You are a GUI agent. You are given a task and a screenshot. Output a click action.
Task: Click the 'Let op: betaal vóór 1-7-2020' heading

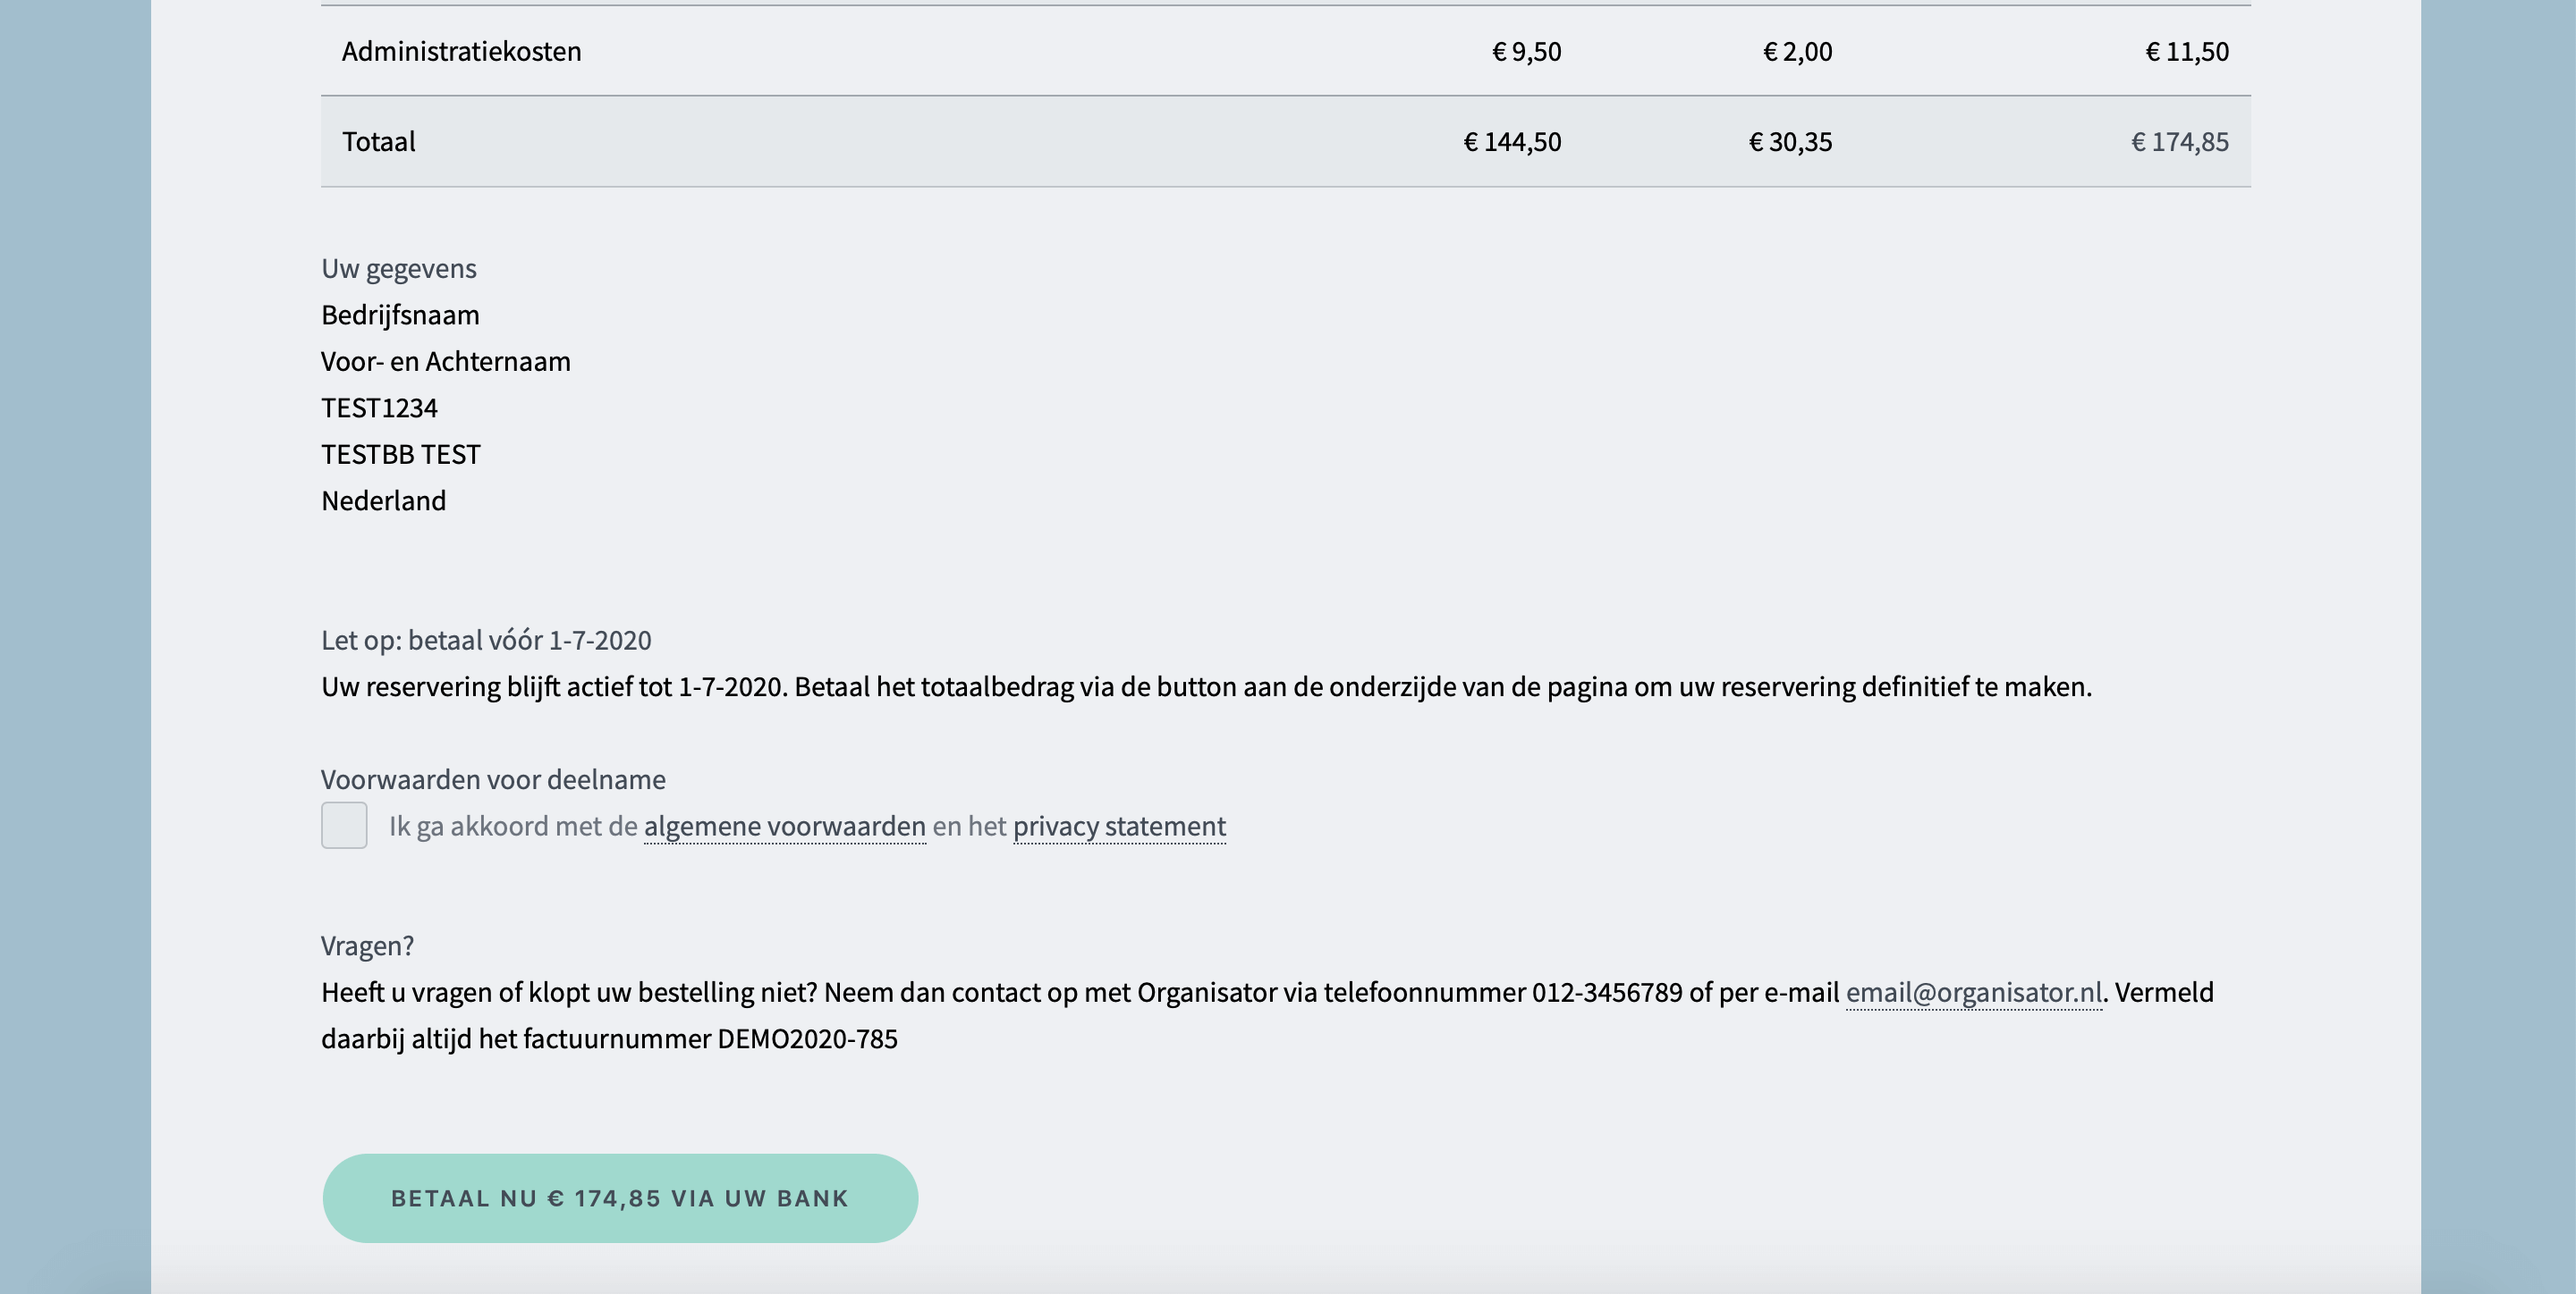tap(486, 640)
